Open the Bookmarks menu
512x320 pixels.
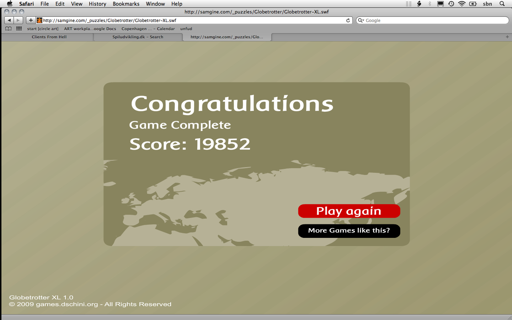[x=126, y=4]
